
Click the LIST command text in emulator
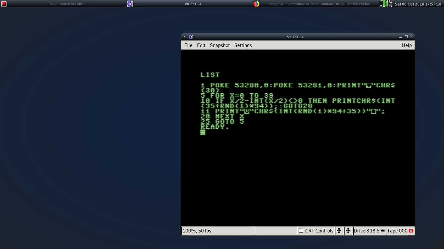(x=210, y=75)
